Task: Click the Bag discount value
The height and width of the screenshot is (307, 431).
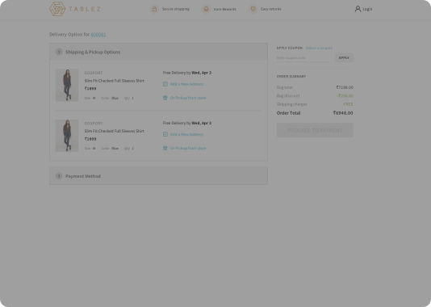Action: (x=345, y=95)
